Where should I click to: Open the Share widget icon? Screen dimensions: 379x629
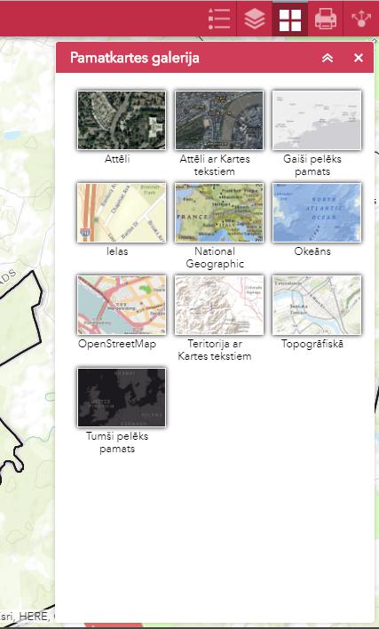[361, 19]
